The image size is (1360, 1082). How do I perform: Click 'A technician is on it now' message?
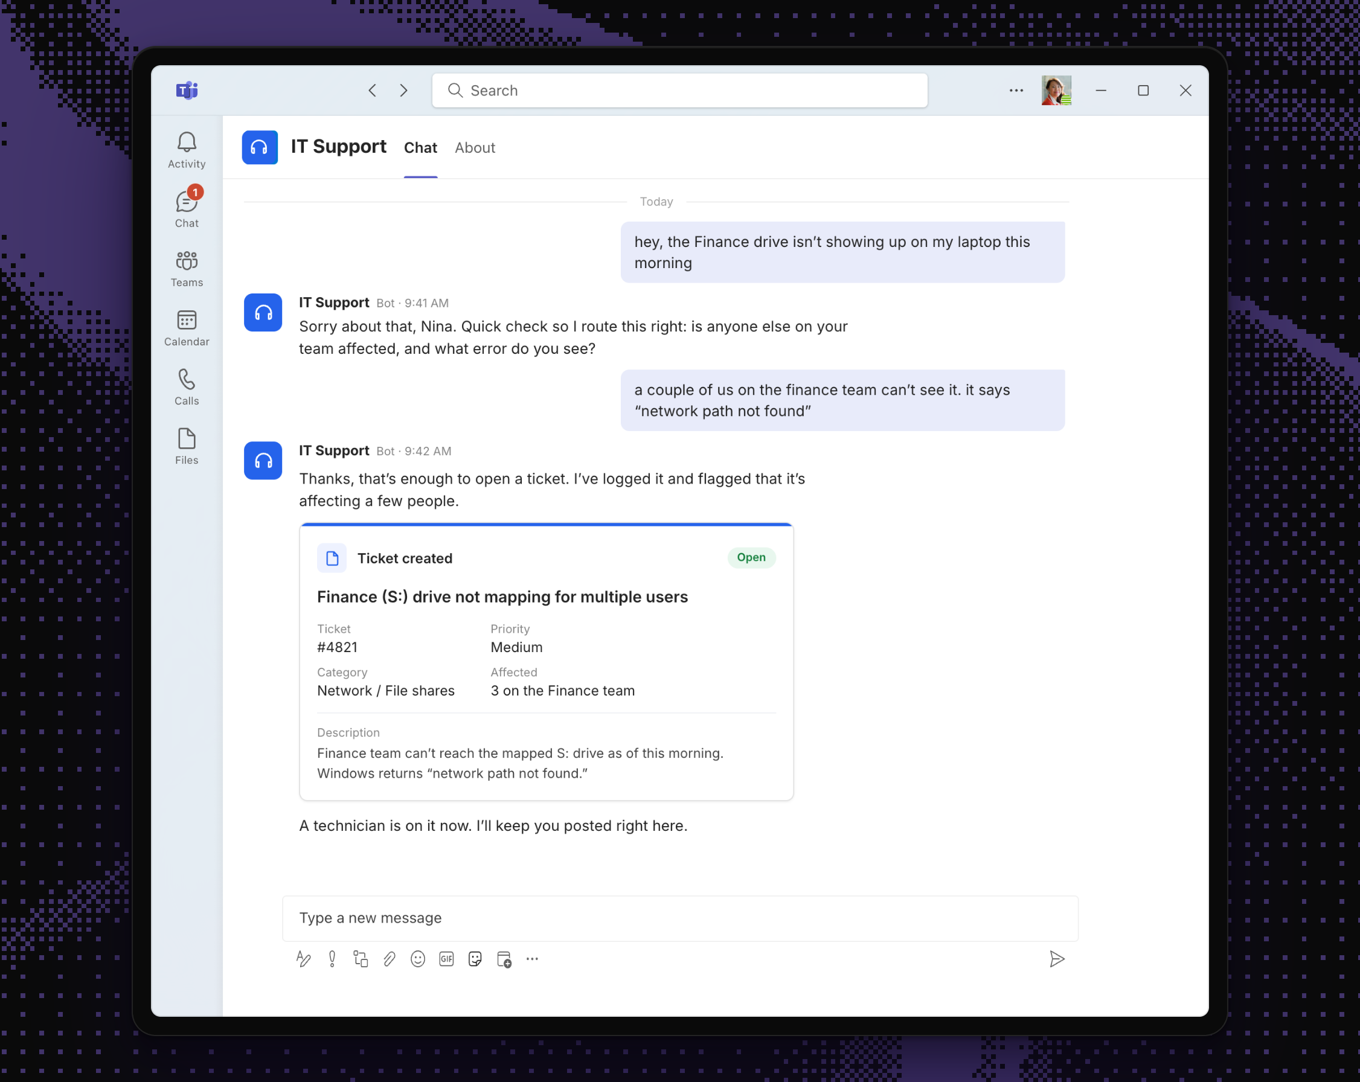[493, 825]
